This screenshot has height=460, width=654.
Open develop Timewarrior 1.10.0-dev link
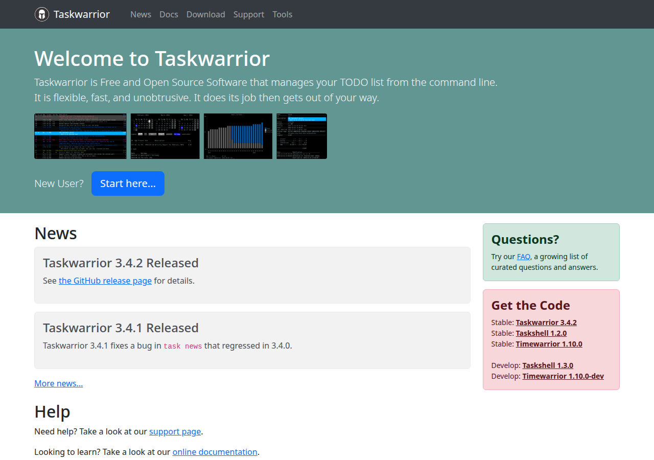(563, 376)
